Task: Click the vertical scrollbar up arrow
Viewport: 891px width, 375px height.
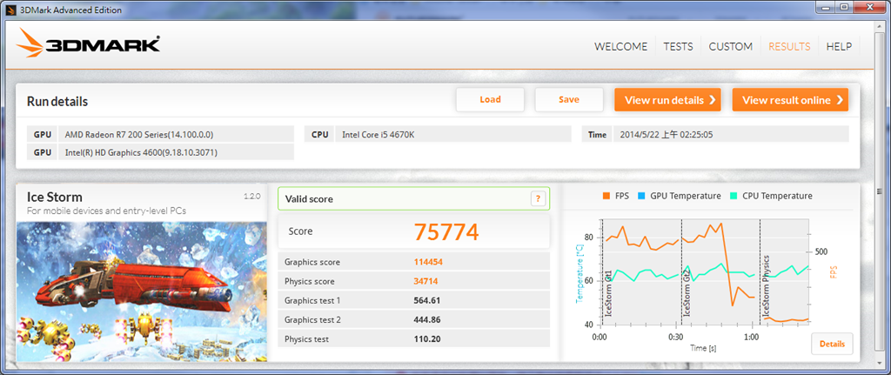Action: [x=881, y=27]
